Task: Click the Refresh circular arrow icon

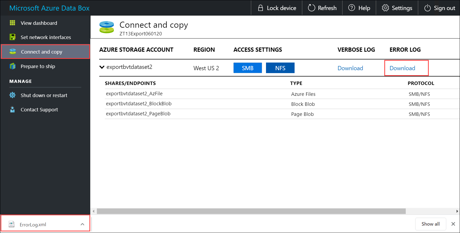Action: 312,8
